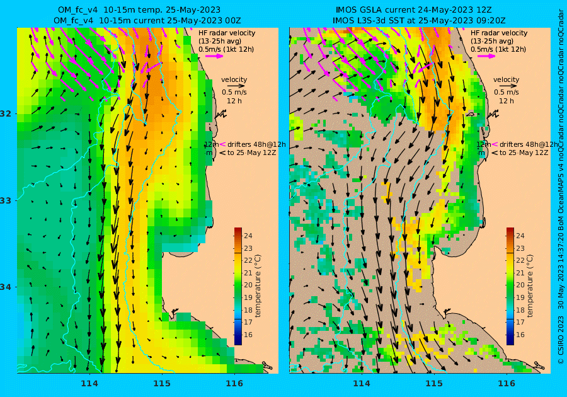Select title 'OM_fc_v4 10-15m current 25-May-2023 00Z'
This screenshot has height=397, width=567.
147,21
